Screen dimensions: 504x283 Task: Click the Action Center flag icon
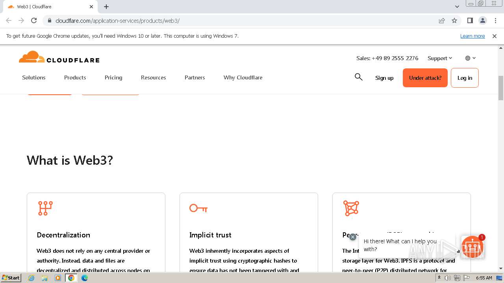(466, 278)
